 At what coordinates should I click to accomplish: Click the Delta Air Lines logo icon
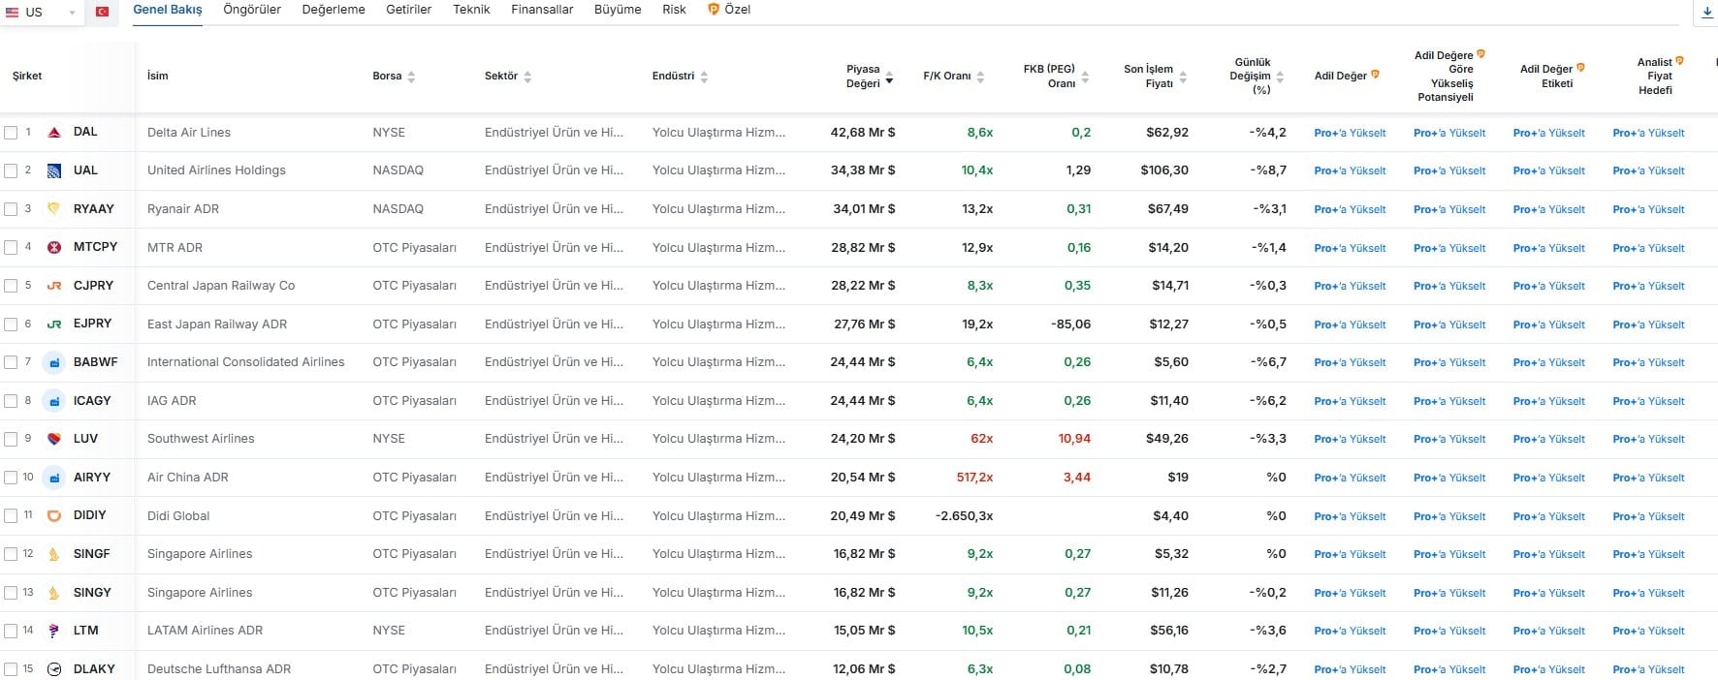[x=54, y=132]
